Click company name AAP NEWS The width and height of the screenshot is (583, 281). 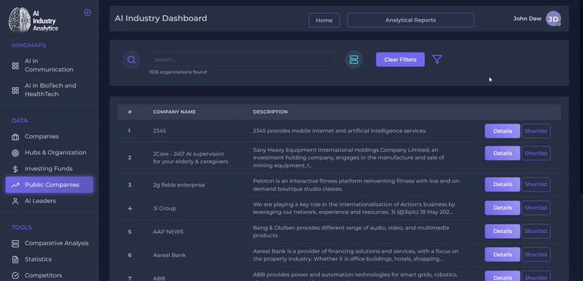(168, 231)
